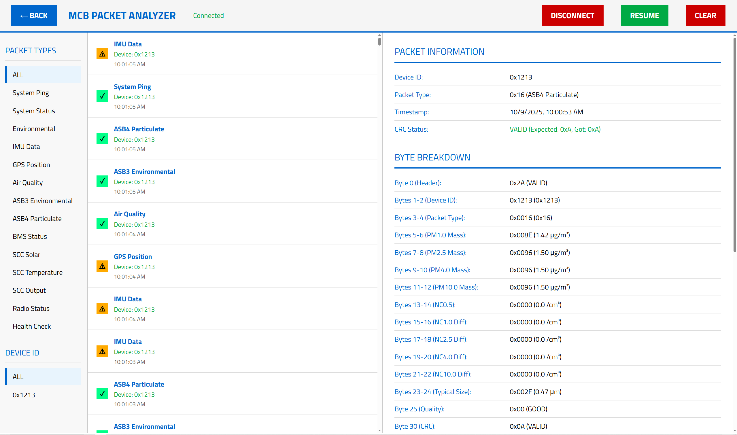Click the packet list scrollbar thumb
Image resolution: width=737 pixels, height=435 pixels.
379,41
